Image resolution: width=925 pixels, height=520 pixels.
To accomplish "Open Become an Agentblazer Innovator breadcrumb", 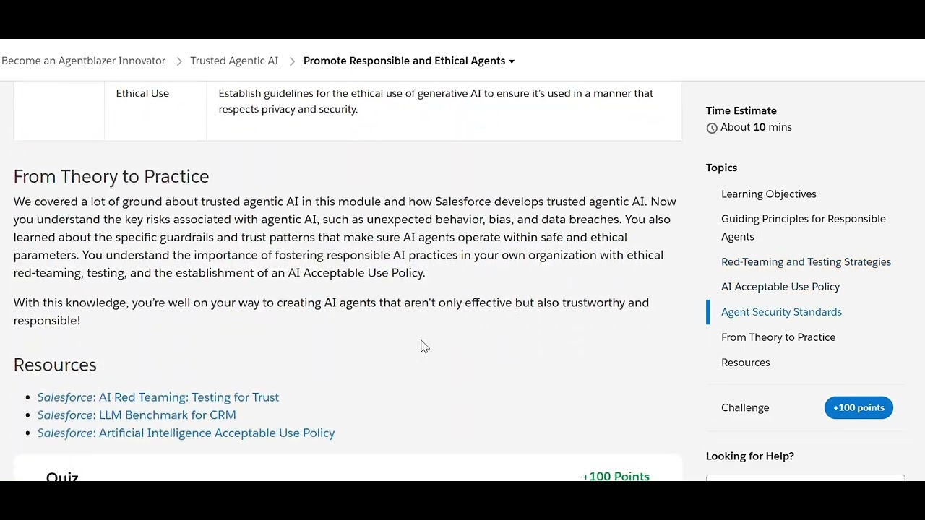I will (83, 61).
